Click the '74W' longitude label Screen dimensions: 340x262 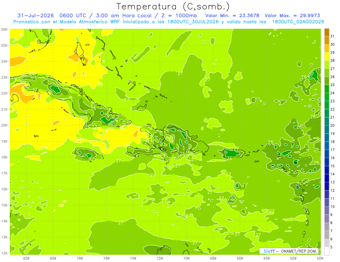coord(133,258)
